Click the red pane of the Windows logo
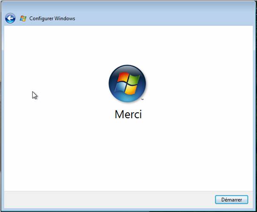Screen dimensions: 257x212 tap(123, 79)
